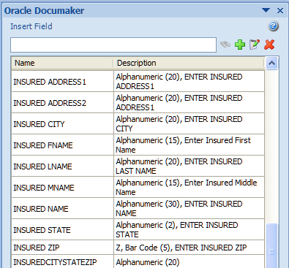
Task: Click the binoculars find field icon
Action: pos(225,45)
